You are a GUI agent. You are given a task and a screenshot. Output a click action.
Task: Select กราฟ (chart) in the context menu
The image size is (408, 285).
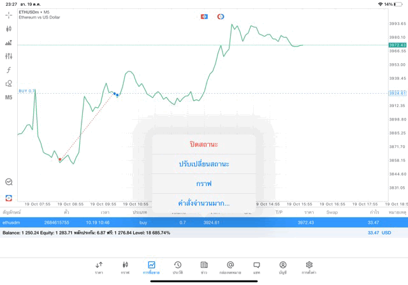point(204,184)
